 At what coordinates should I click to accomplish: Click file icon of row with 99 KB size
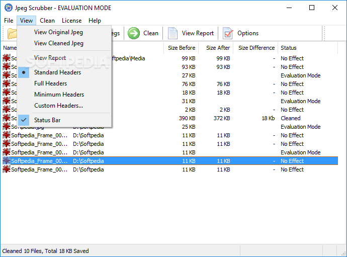[x=7, y=58]
